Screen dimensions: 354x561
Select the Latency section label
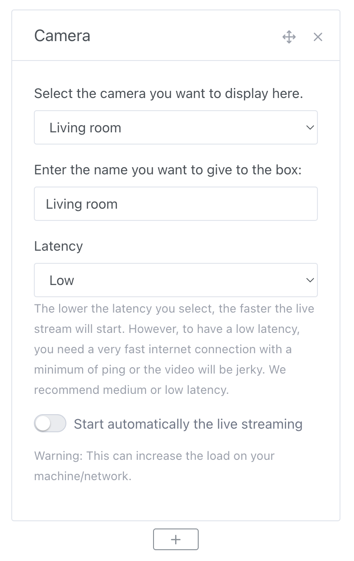point(59,246)
